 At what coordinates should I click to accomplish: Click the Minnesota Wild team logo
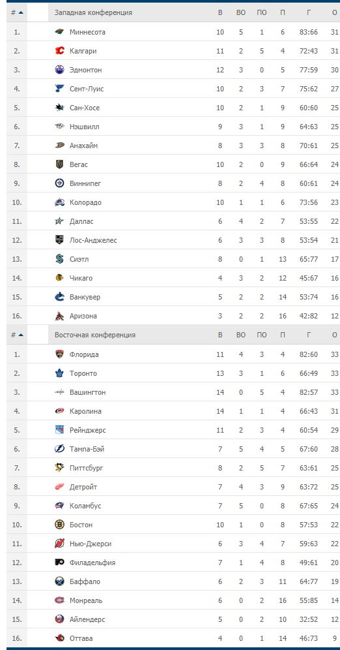(59, 32)
